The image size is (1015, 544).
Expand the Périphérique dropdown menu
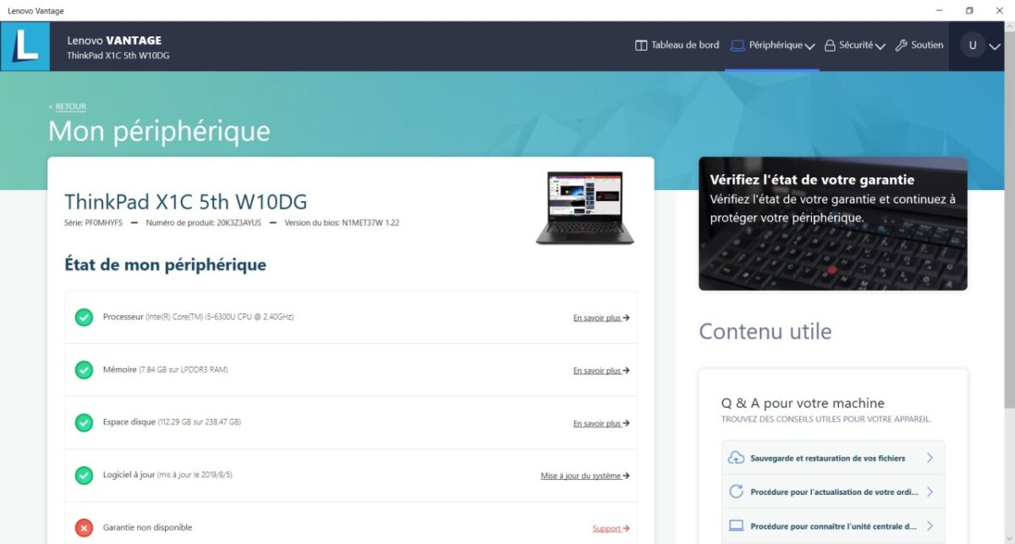[773, 46]
